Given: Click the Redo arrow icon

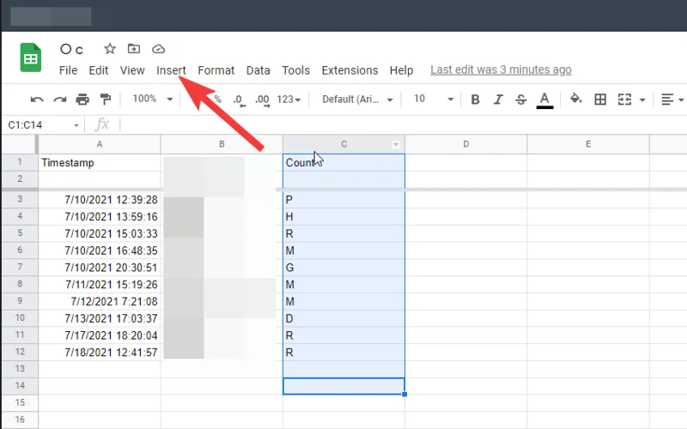Looking at the screenshot, I should (x=59, y=100).
